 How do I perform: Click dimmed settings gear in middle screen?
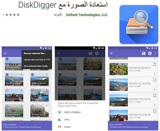[x=97, y=53]
